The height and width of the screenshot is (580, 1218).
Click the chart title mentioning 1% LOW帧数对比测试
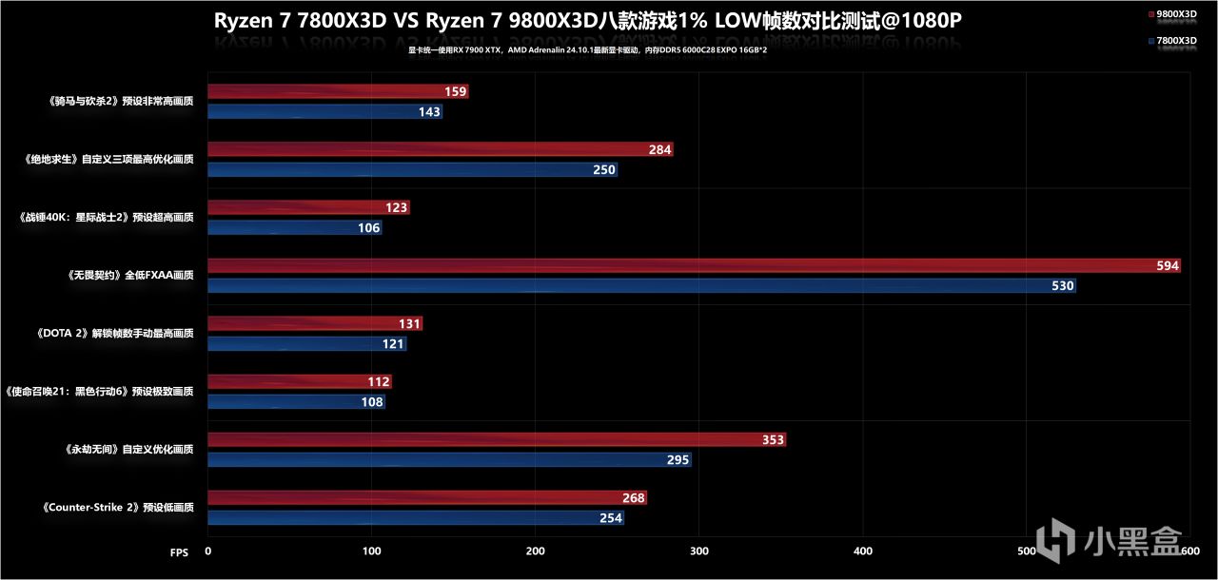tap(586, 20)
